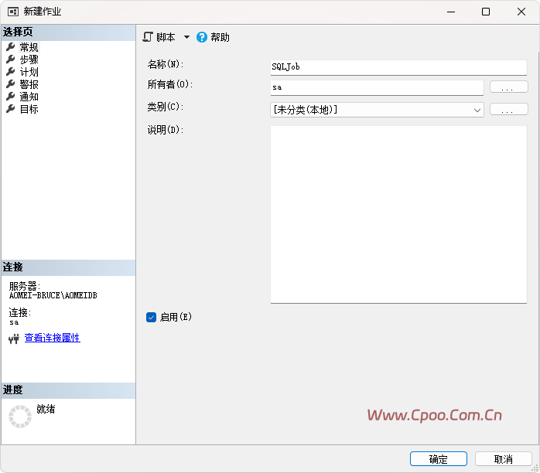Click the ellipsis button beside 类别
Image resolution: width=540 pixels, height=473 pixels.
tap(508, 110)
